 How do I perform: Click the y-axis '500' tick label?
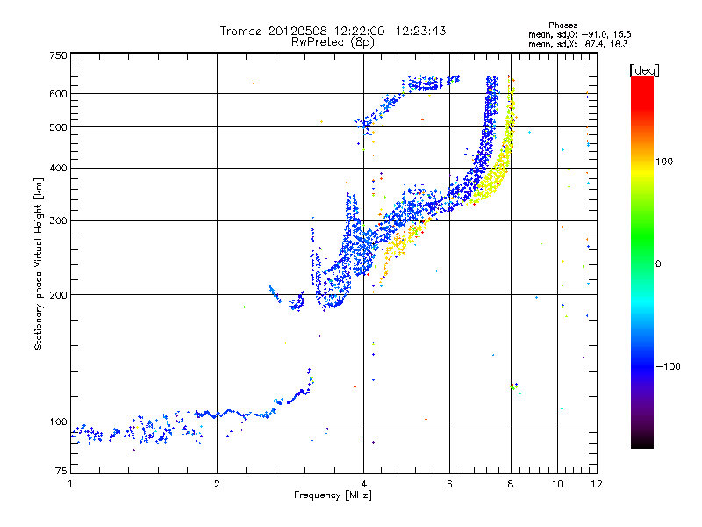click(x=58, y=127)
